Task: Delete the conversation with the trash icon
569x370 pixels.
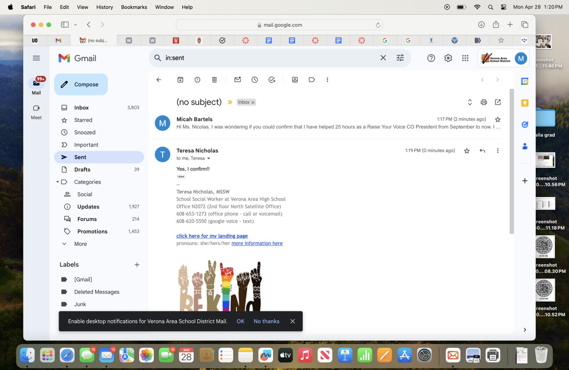Action: (x=214, y=80)
